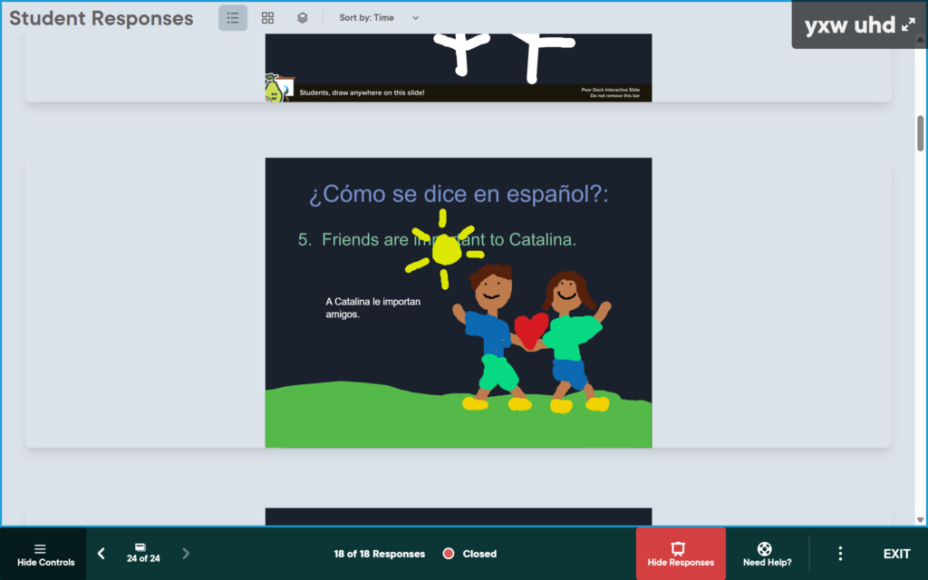928x580 pixels.
Task: Open the three-dot more options menu
Action: [840, 554]
